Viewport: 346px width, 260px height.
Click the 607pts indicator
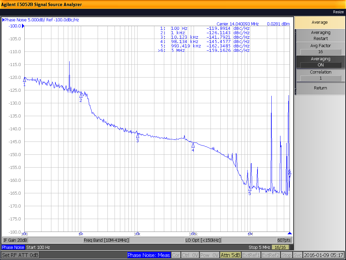(x=284, y=240)
